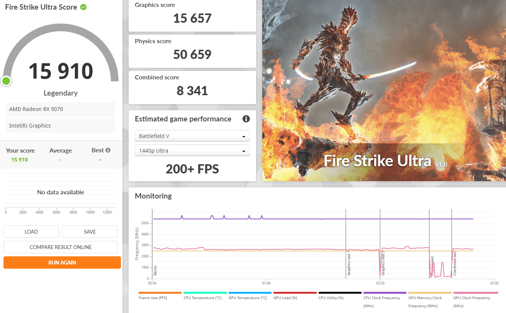The height and width of the screenshot is (313, 506).
Task: Click the Fire Strike Ultra artwork image
Action: click(x=384, y=90)
